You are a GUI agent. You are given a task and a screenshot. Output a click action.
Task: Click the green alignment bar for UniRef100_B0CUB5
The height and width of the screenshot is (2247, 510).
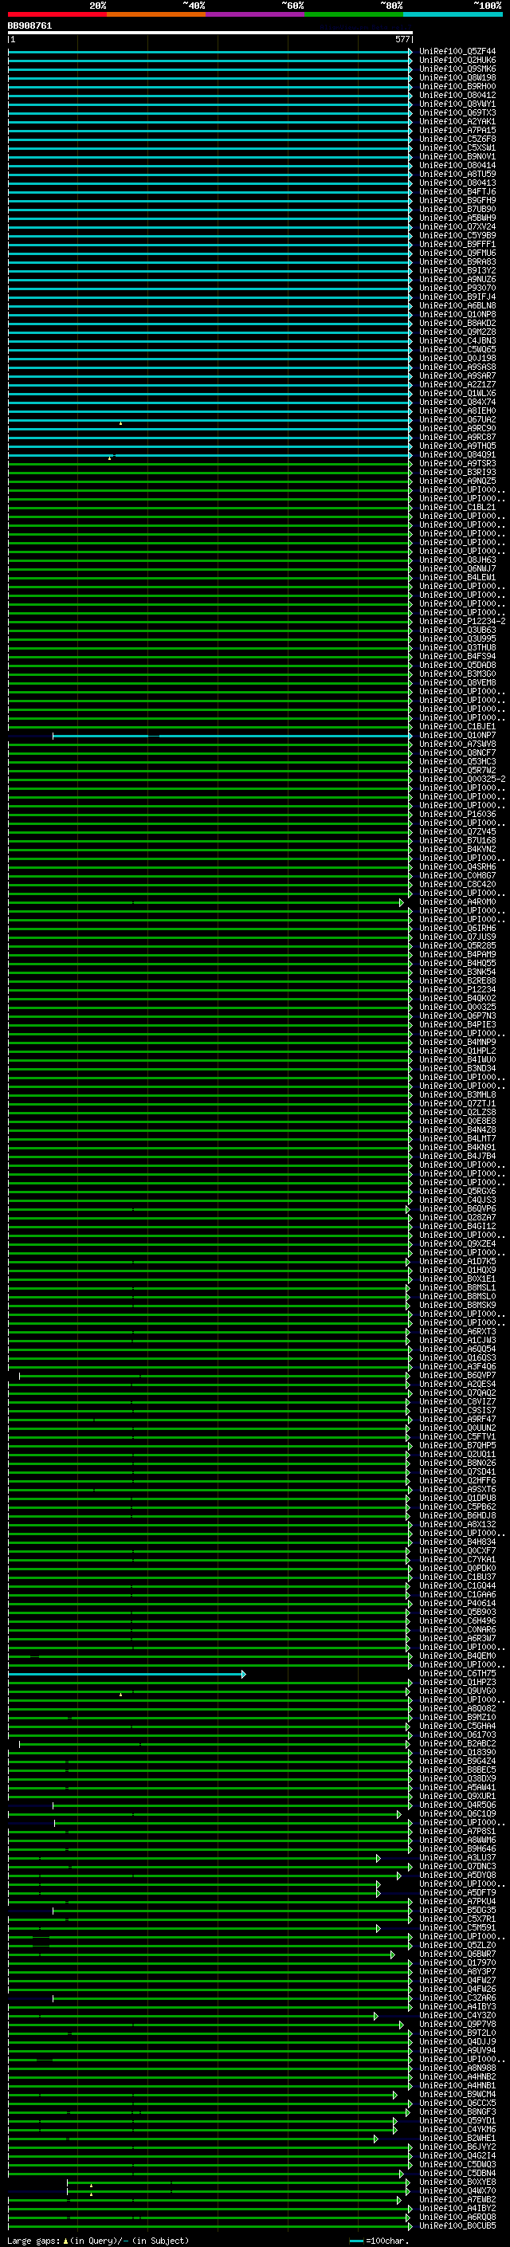pos(210,2227)
